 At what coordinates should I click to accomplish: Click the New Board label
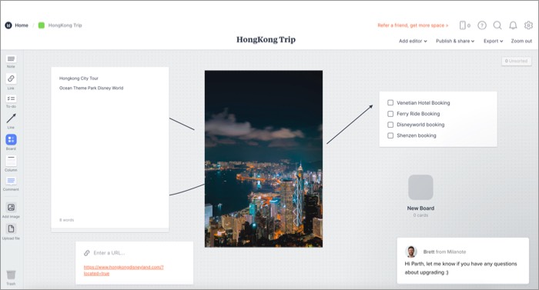tap(420, 208)
